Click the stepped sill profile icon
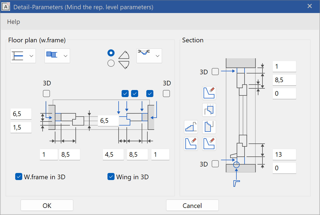 coord(191,127)
